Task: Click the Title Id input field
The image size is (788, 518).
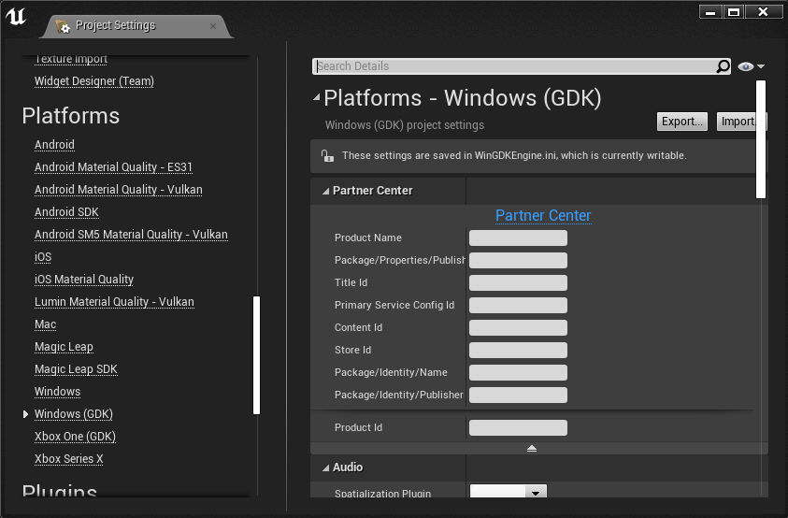Action: 518,282
